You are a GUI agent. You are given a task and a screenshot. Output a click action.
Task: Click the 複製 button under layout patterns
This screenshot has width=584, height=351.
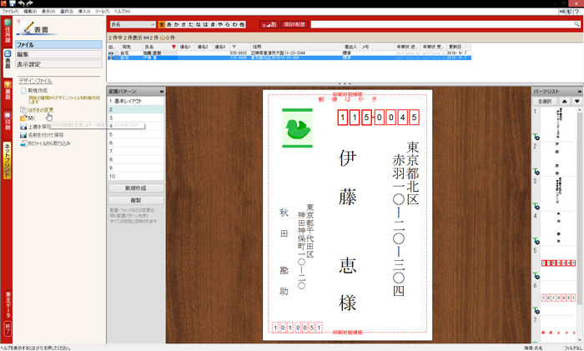point(135,200)
